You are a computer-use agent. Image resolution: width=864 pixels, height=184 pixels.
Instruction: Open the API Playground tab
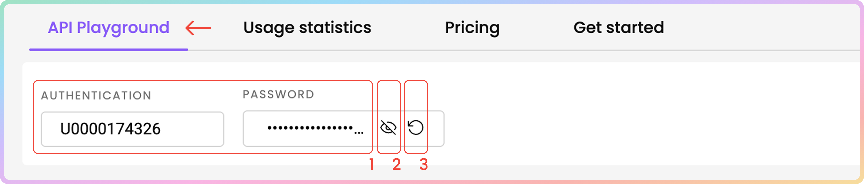pyautogui.click(x=109, y=28)
